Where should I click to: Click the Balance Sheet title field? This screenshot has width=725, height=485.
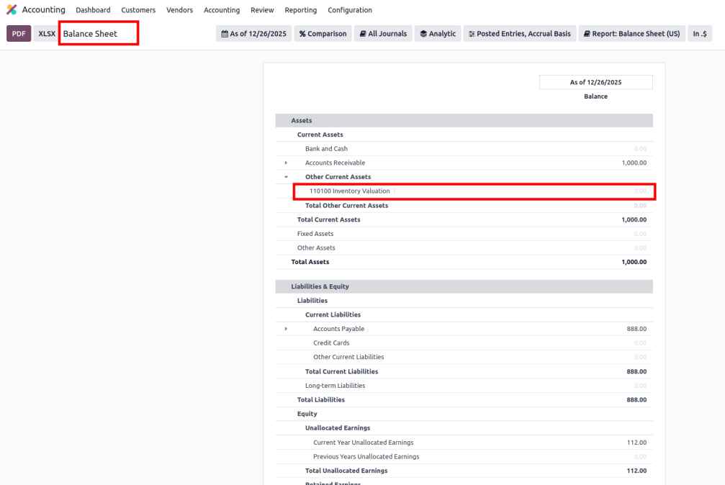click(98, 34)
